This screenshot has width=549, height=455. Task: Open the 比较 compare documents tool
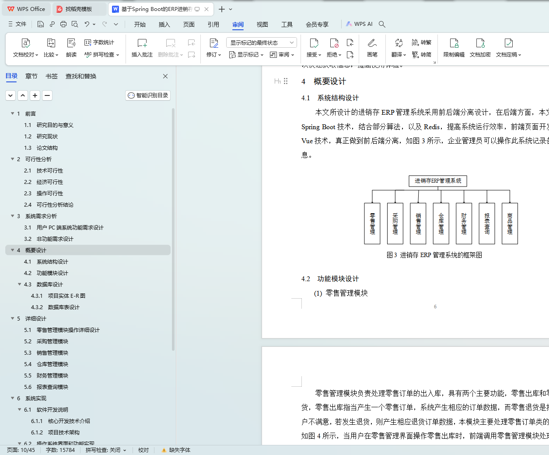point(51,48)
